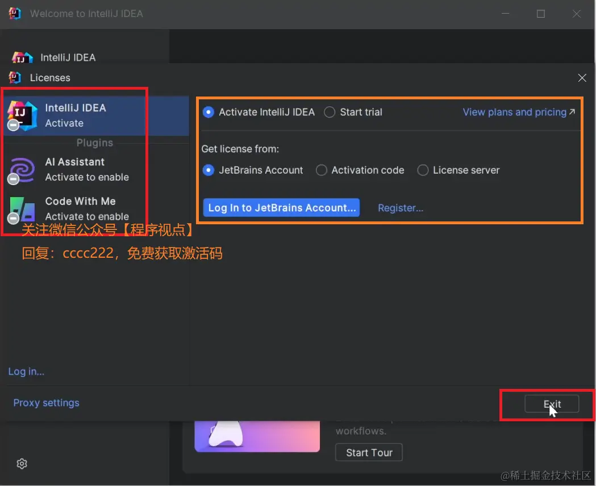Click the AI Assistant swirl icon
Screen dimensions: 596x486
click(x=22, y=170)
